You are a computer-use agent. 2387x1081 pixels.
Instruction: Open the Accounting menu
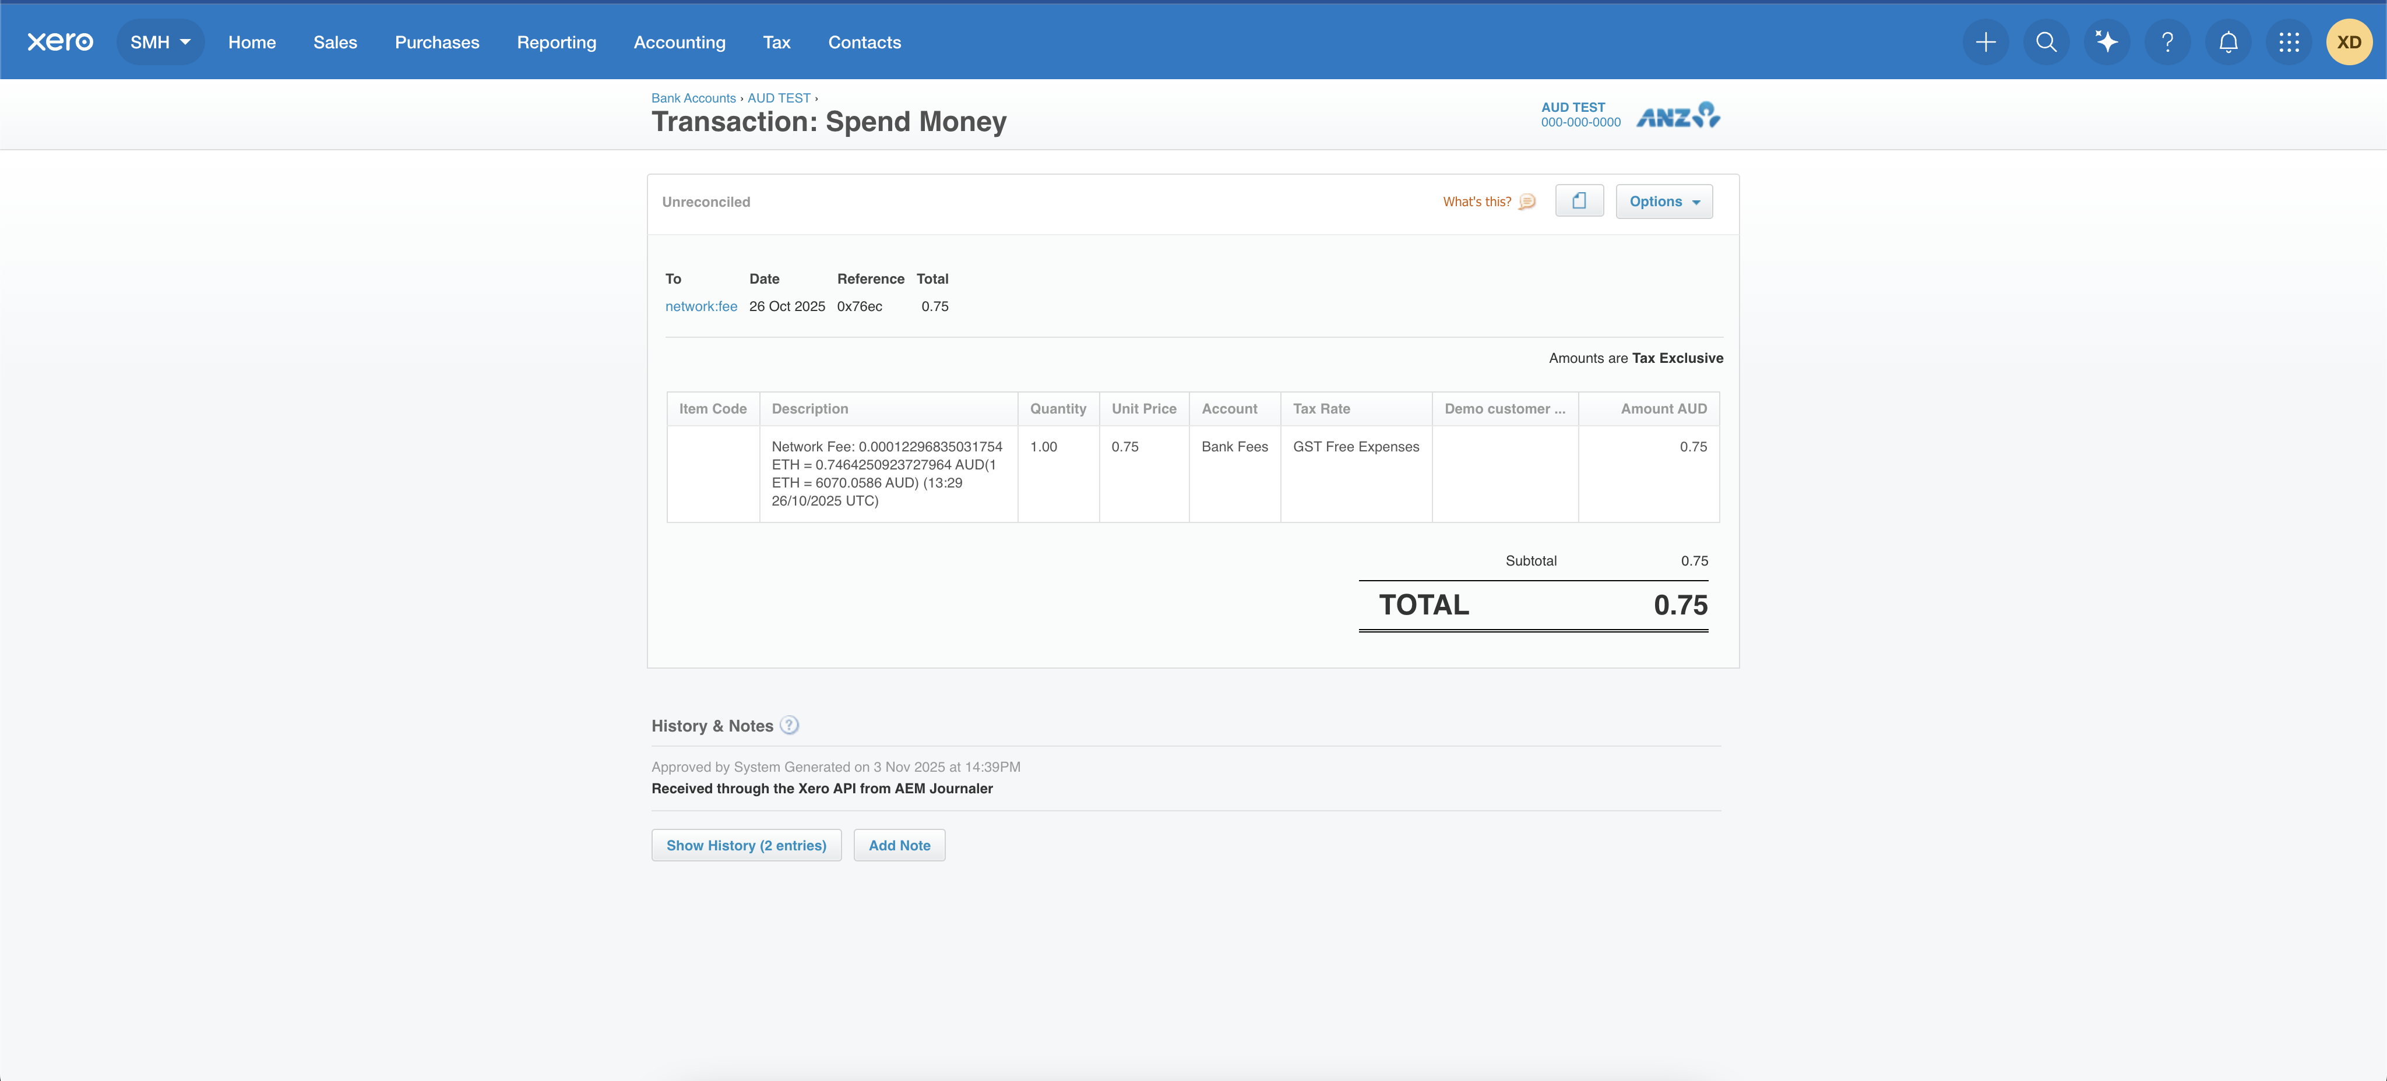[x=680, y=42]
